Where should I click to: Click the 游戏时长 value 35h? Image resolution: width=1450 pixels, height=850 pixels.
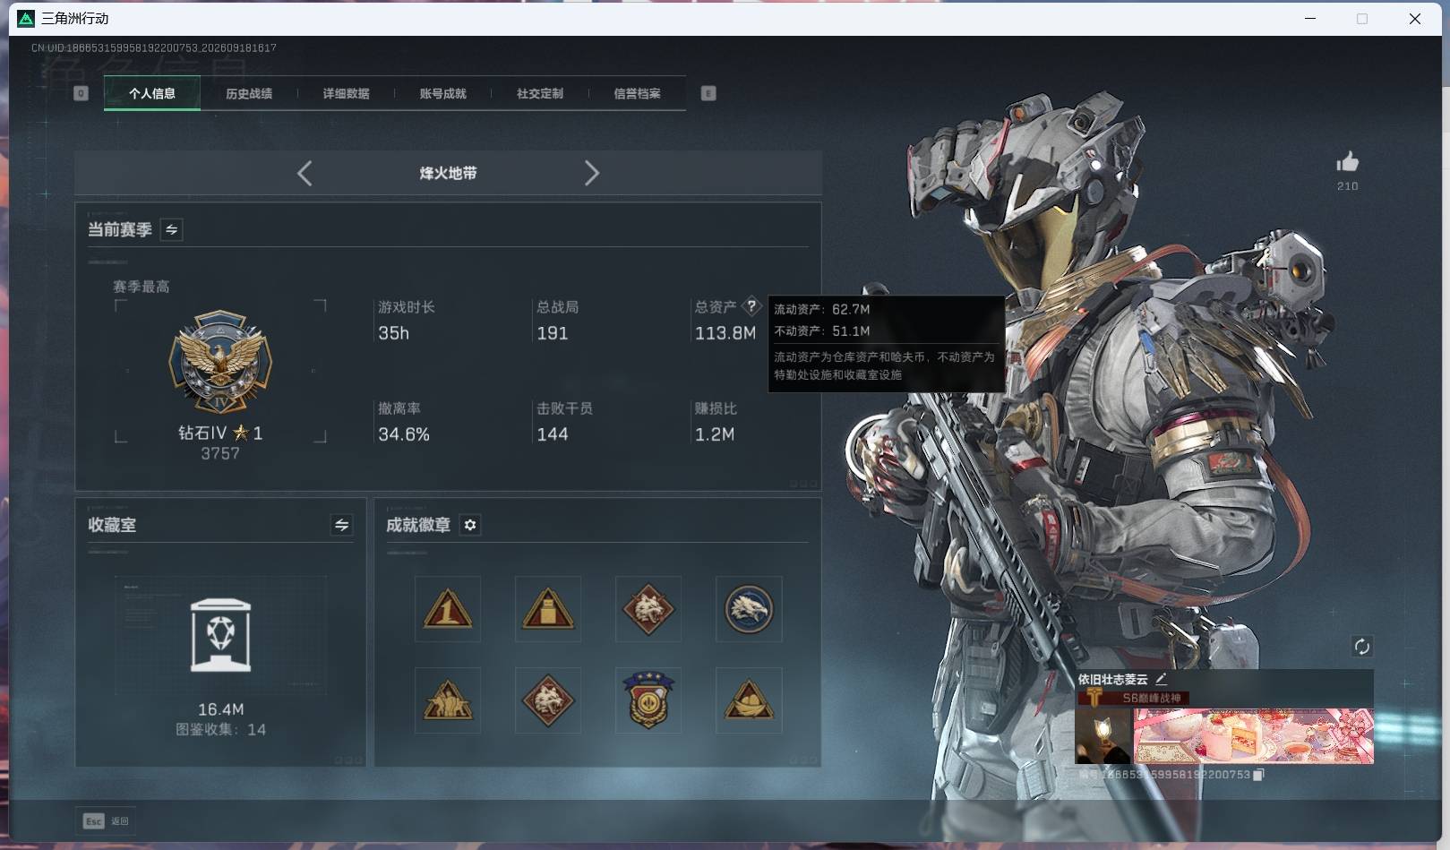click(x=393, y=333)
